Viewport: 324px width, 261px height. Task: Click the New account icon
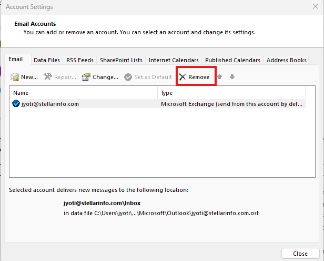pyautogui.click(x=15, y=77)
